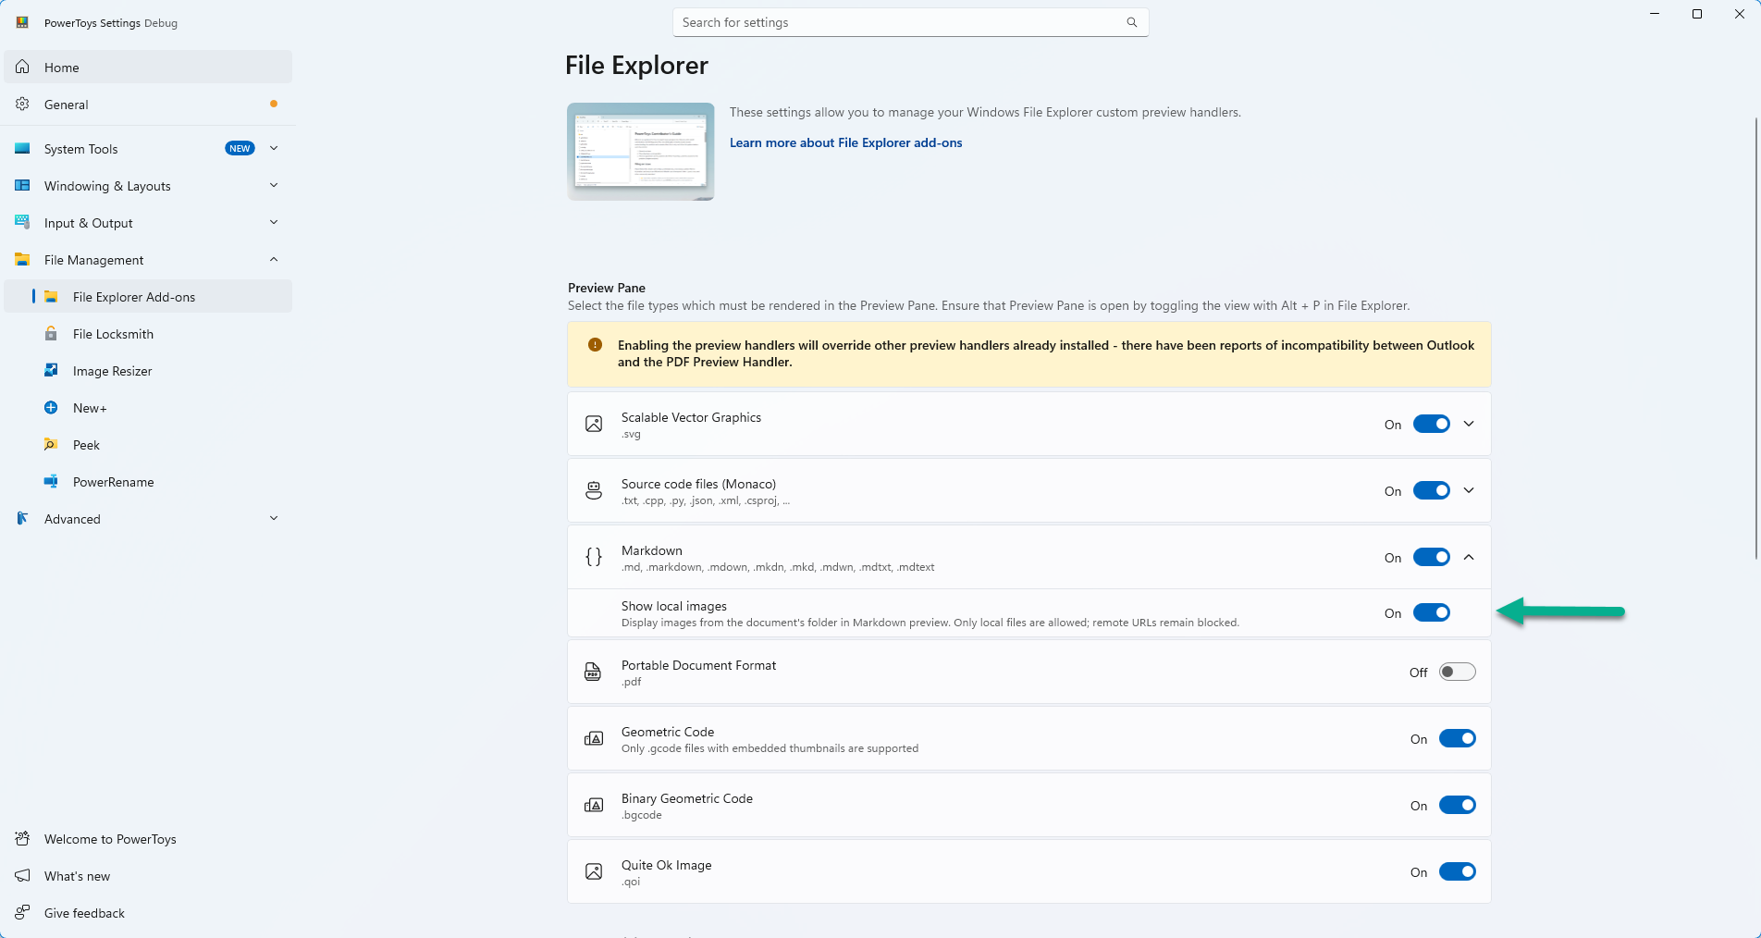Screen dimensions: 1761x938
Task: Click the search magnifier icon
Action: click(x=1131, y=22)
